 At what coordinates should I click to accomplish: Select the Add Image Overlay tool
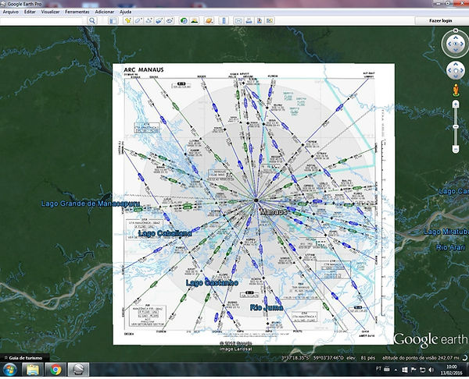(159, 20)
